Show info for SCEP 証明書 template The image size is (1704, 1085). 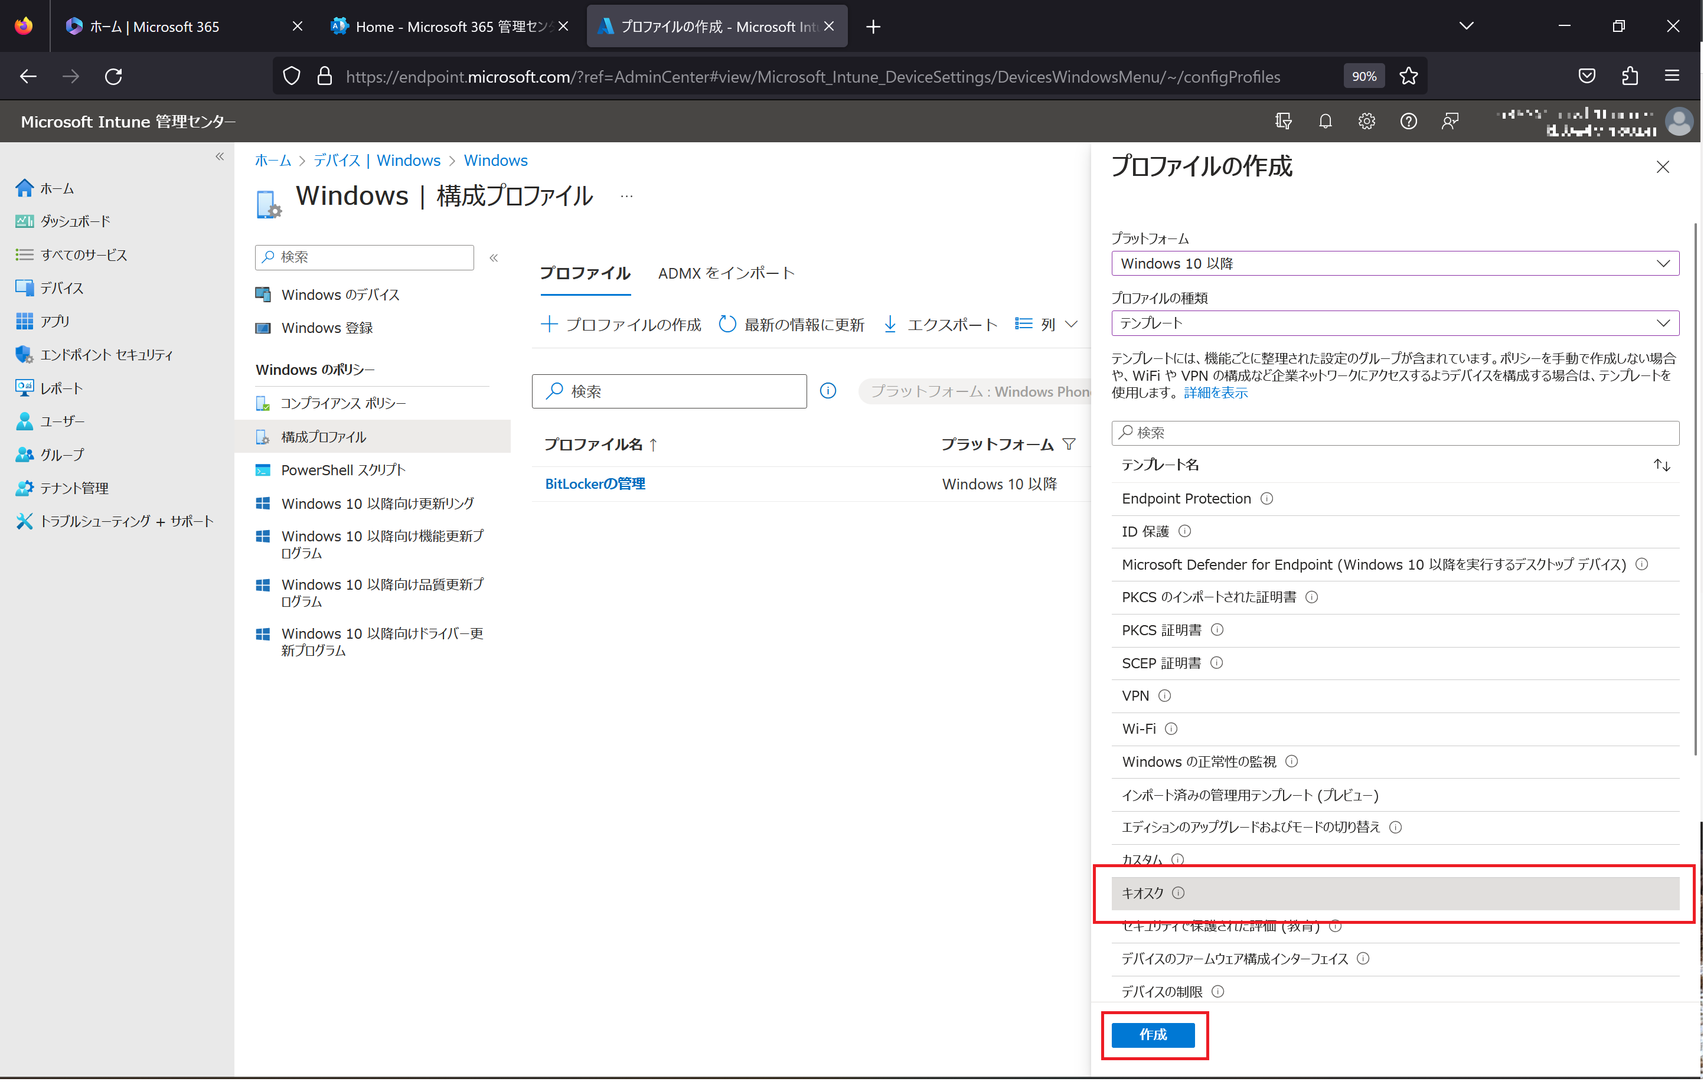1216,663
